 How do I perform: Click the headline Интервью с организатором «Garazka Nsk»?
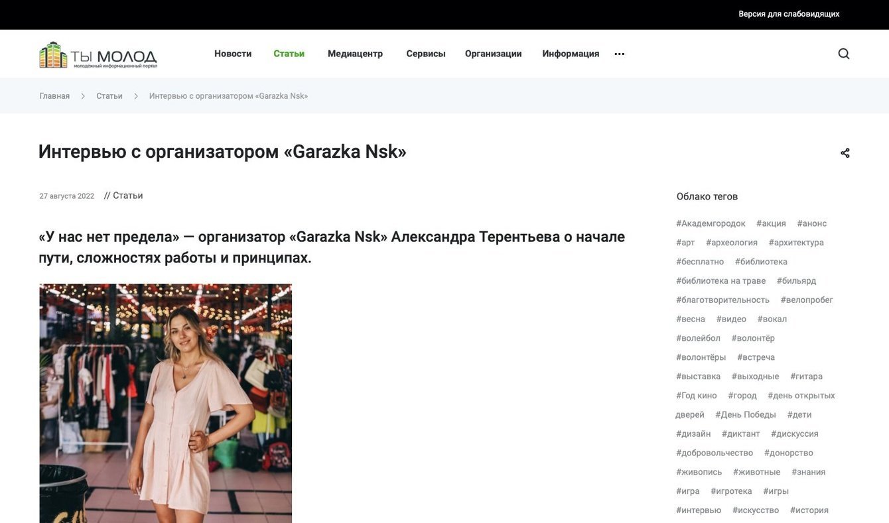tap(222, 152)
